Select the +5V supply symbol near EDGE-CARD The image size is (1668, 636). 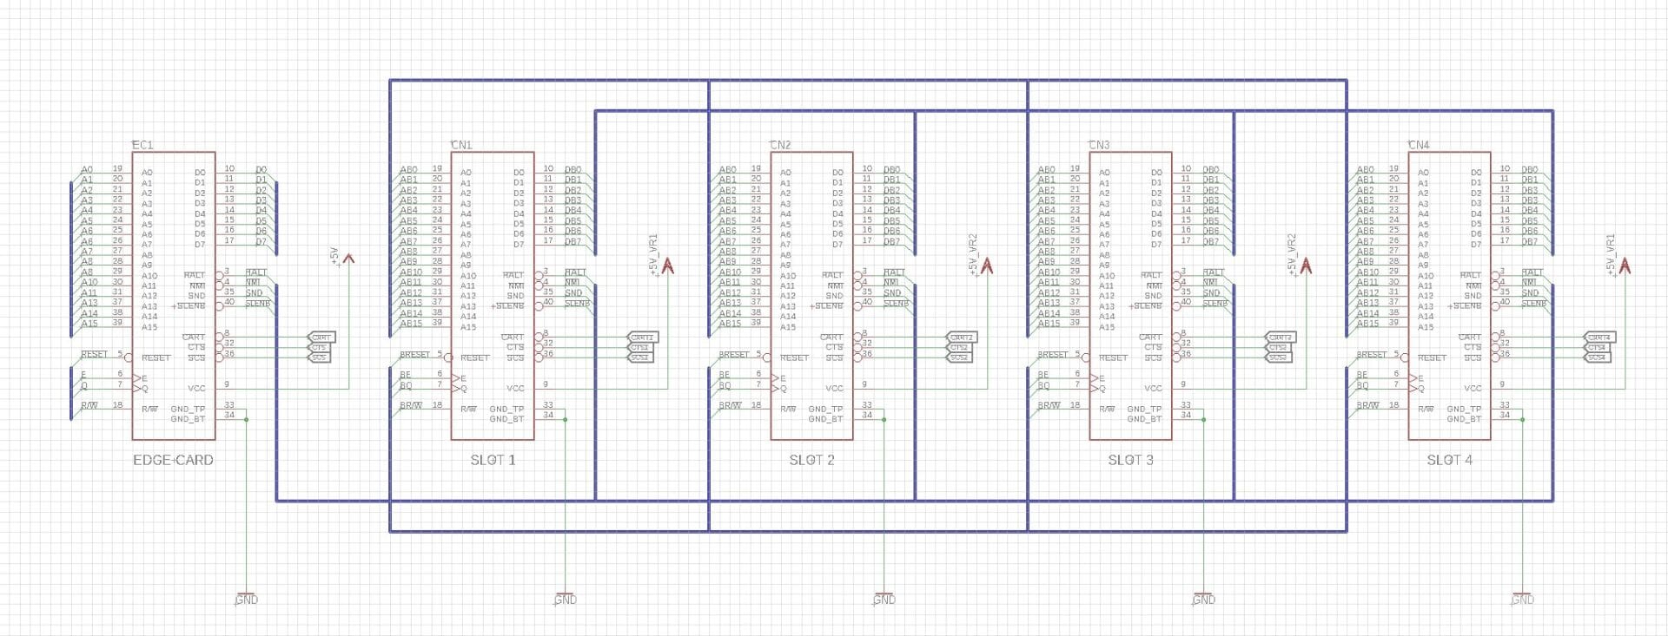(348, 258)
